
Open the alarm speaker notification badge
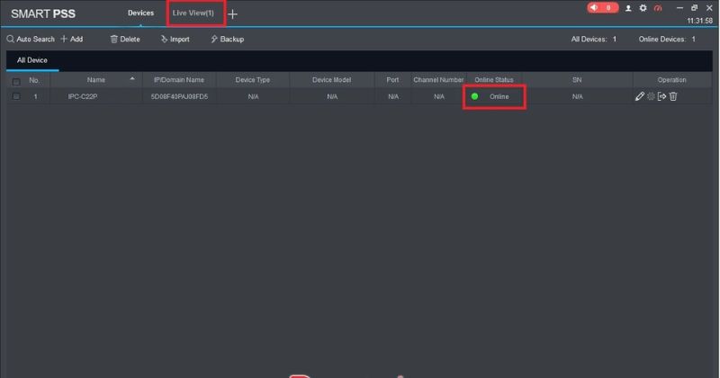point(602,8)
